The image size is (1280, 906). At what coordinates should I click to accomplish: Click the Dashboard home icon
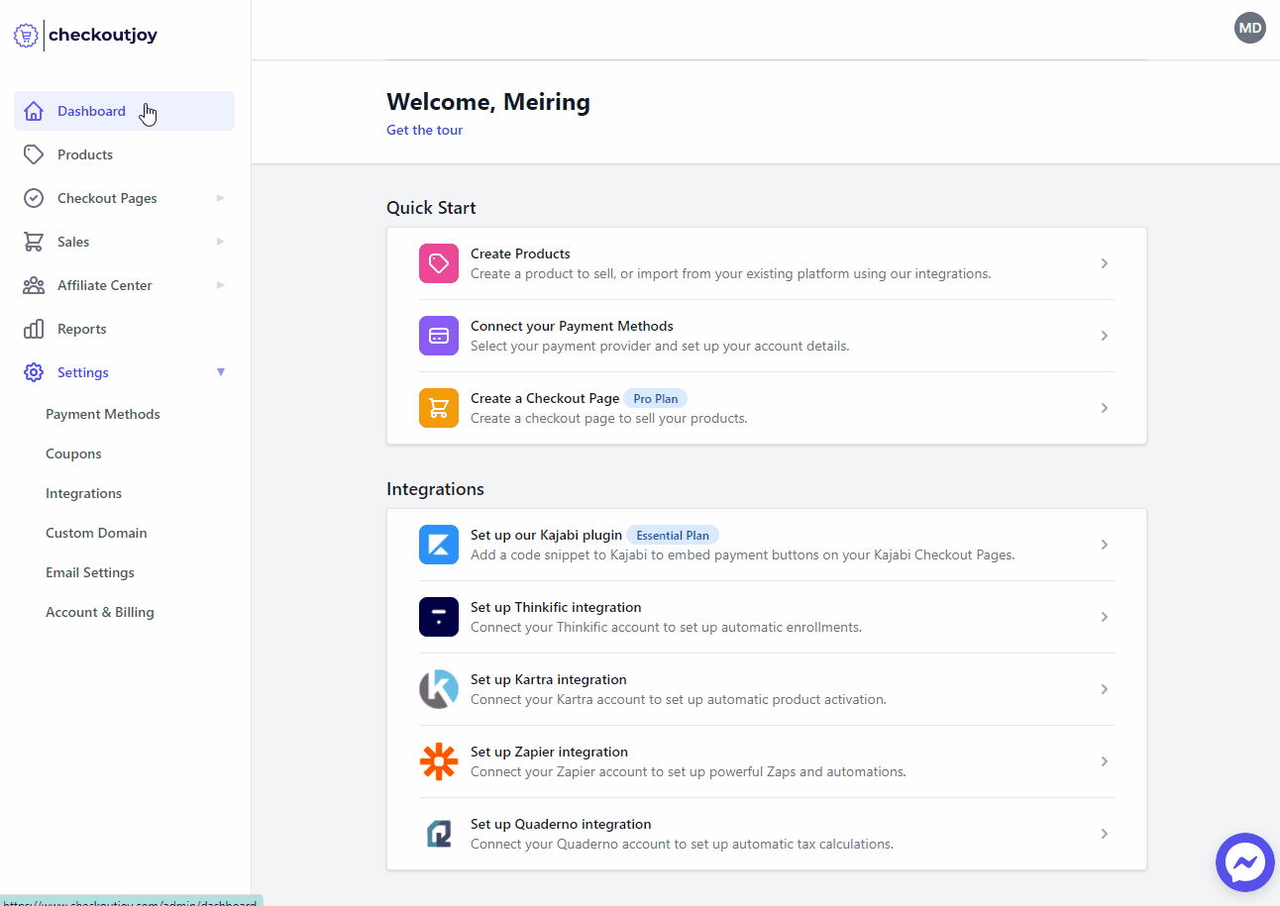click(x=34, y=111)
